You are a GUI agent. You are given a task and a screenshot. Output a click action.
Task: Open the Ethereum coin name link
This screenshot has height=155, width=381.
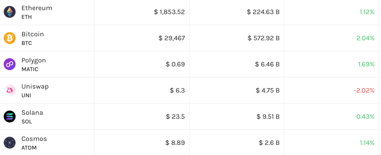click(37, 8)
